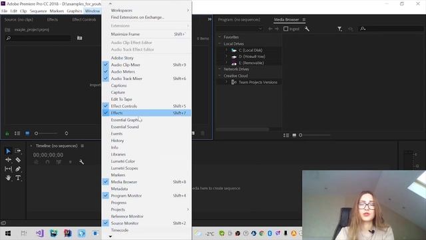This screenshot has width=426, height=240.
Task: Switch to the Media Browser tab
Action: click(286, 19)
